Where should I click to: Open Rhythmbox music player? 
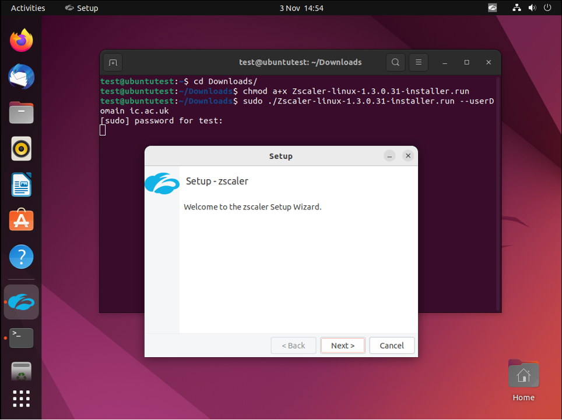click(x=22, y=149)
